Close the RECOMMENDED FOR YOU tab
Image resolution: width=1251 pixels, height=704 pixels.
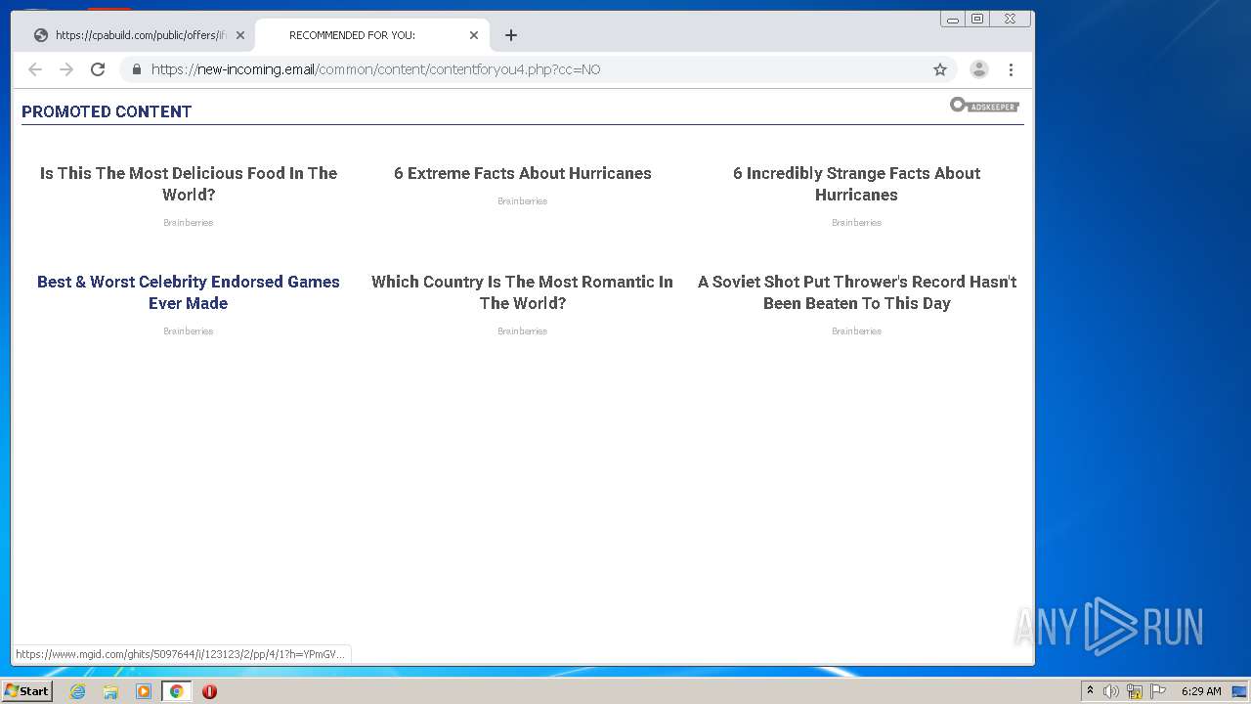474,35
